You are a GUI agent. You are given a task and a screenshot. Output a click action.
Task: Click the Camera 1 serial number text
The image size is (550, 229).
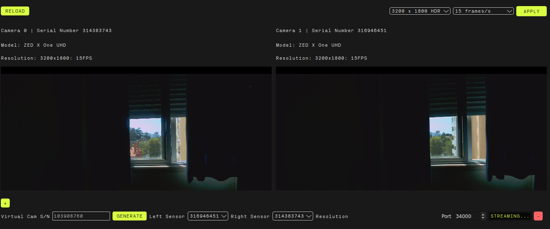point(349,30)
